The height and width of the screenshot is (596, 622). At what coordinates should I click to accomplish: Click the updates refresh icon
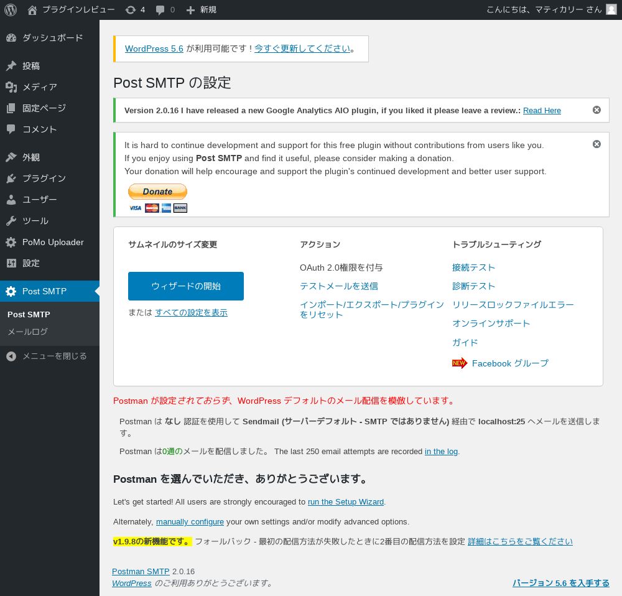pos(130,10)
